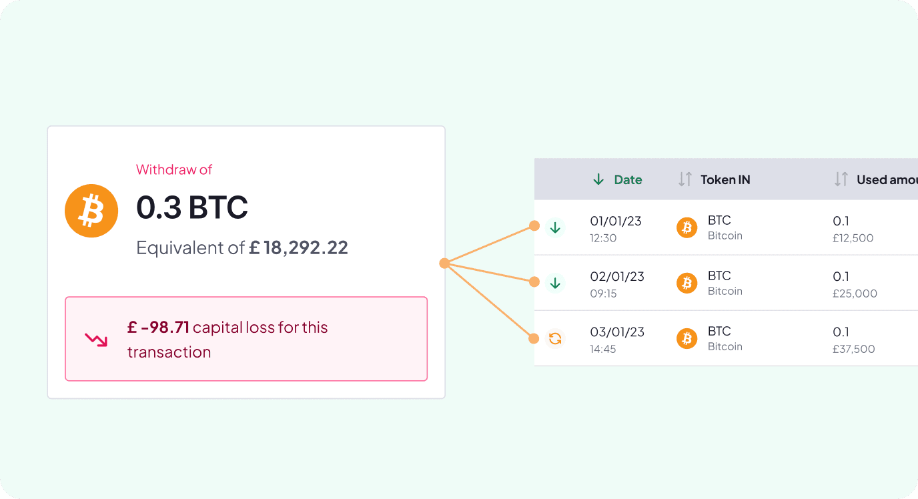Click the orange connector node on withdraw card
Image resolution: width=918 pixels, height=499 pixels.
pyautogui.click(x=444, y=264)
